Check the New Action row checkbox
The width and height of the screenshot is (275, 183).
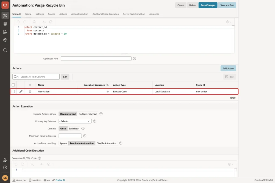tap(13, 92)
